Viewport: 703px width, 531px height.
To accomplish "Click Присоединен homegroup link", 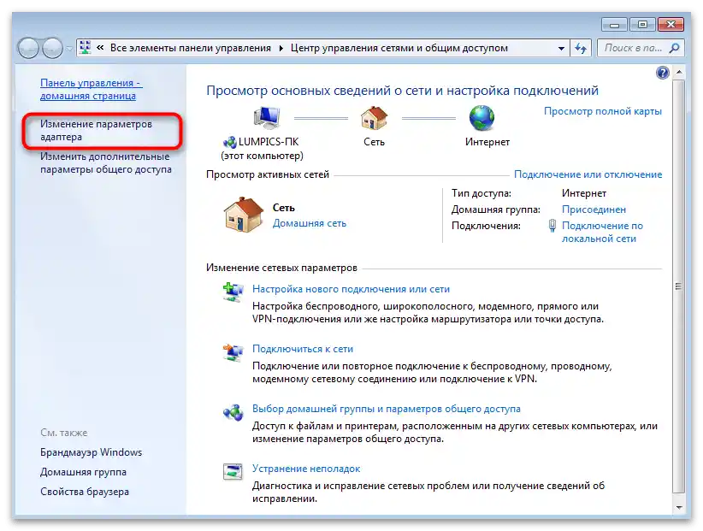I will 594,209.
